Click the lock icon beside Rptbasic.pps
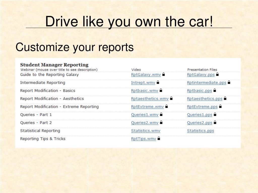 215,90
